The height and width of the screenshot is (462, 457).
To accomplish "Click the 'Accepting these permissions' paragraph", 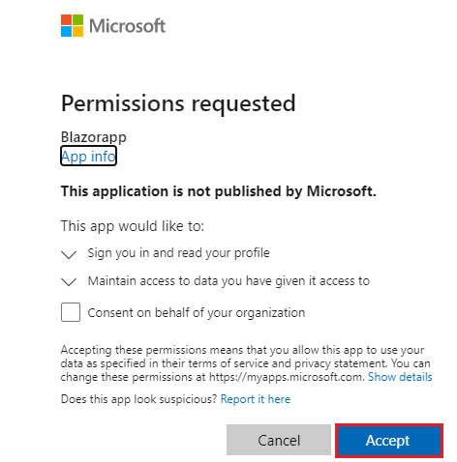I will [x=246, y=363].
